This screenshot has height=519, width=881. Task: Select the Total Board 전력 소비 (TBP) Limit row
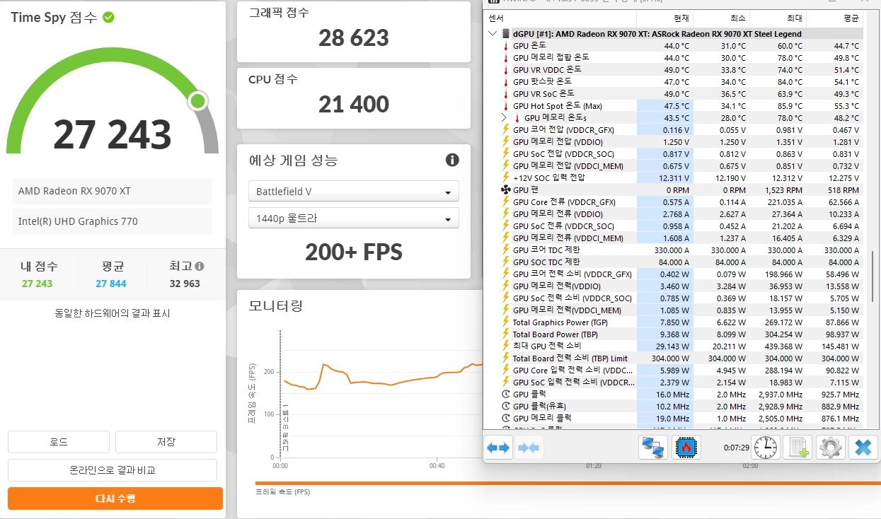[x=673, y=358]
